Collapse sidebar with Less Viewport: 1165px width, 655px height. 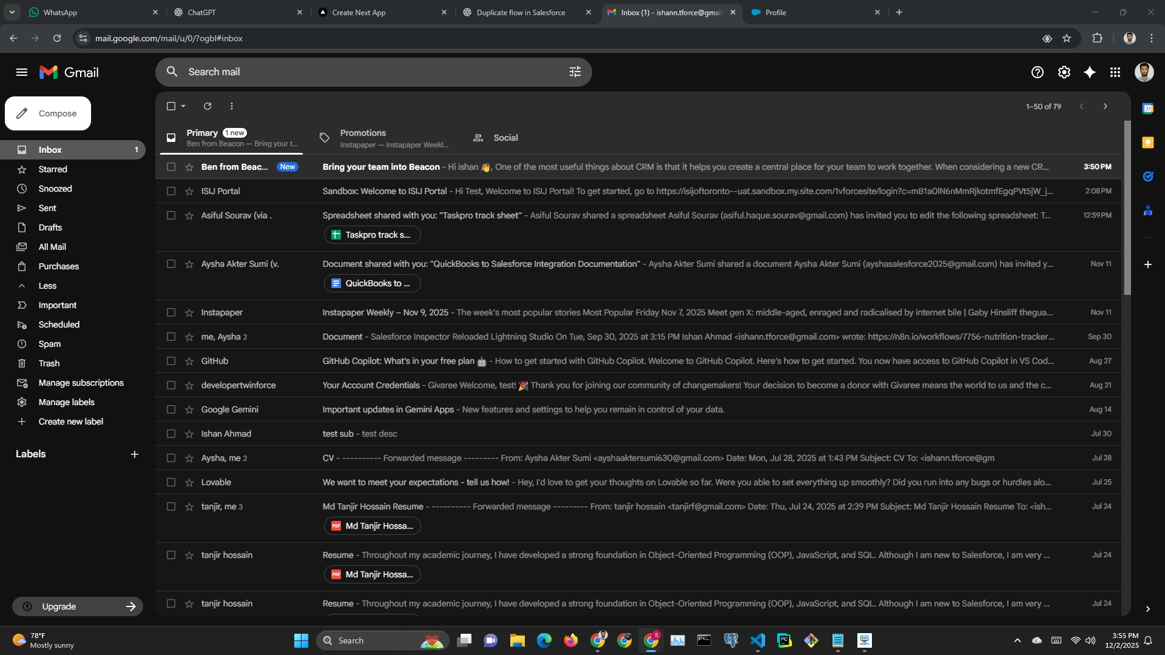[47, 286]
